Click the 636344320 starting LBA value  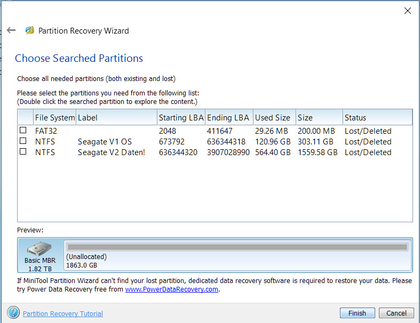click(178, 152)
